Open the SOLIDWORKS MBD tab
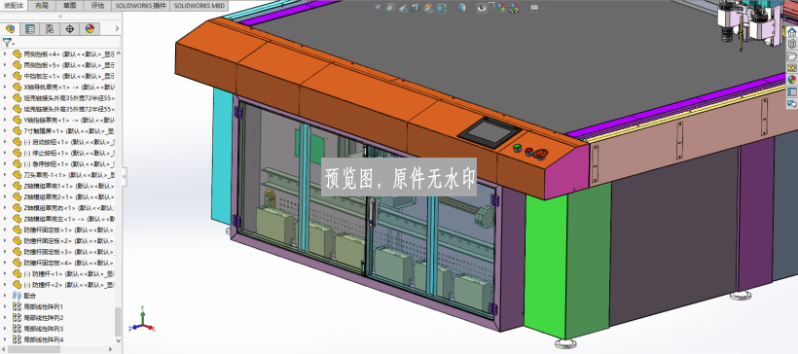This screenshot has height=354, width=798. tap(199, 6)
